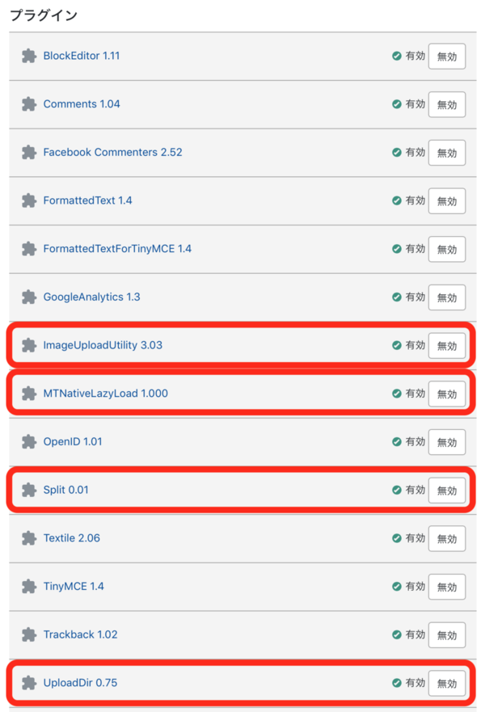Click the puzzle icon beside TinyMCE 1.4
This screenshot has width=485, height=712.
[29, 586]
